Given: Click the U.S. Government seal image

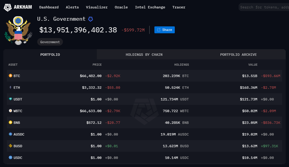Looking at the screenshot, I should tap(18, 31).
